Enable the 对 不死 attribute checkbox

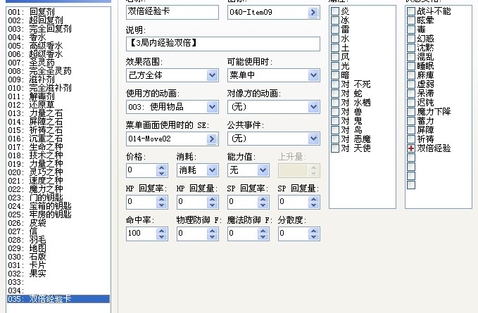[335, 84]
